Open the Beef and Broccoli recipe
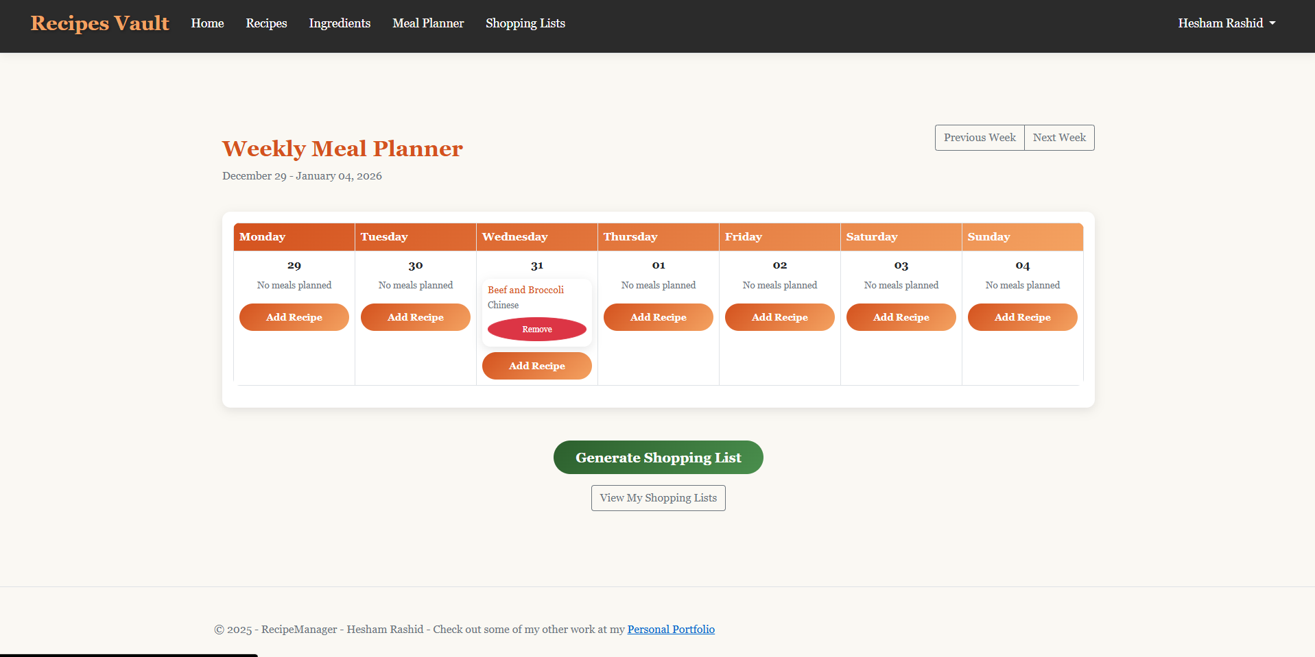The width and height of the screenshot is (1315, 657). click(525, 290)
